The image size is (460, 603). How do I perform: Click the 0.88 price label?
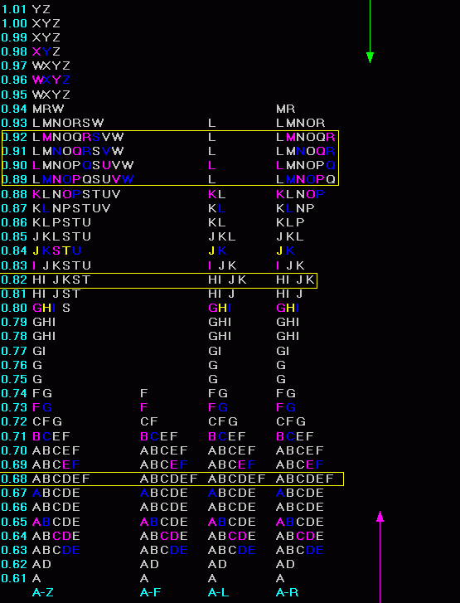14,194
